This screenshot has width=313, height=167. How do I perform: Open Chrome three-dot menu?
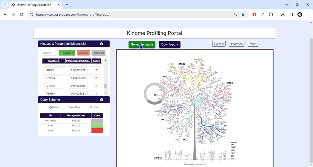coord(308,14)
